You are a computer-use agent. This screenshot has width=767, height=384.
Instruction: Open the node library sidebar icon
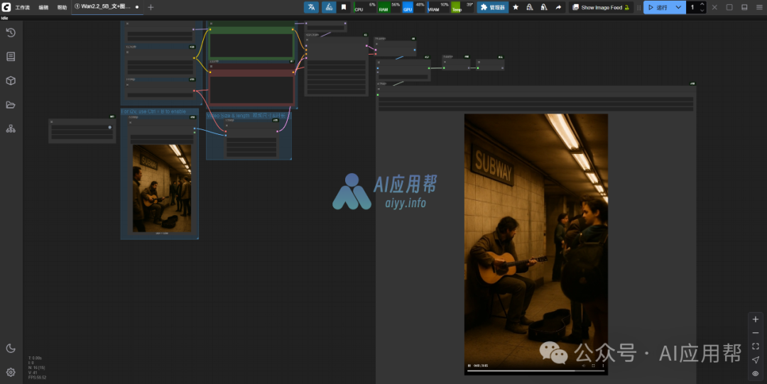[x=11, y=57]
